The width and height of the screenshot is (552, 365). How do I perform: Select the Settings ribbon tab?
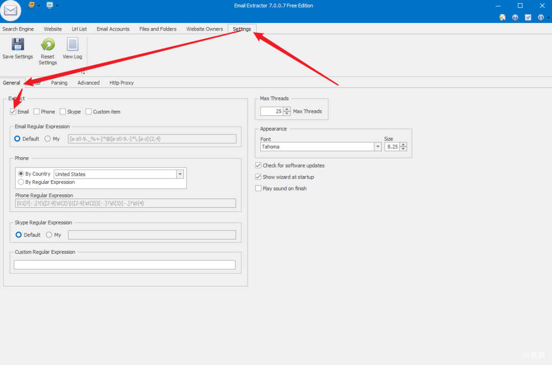(x=242, y=29)
